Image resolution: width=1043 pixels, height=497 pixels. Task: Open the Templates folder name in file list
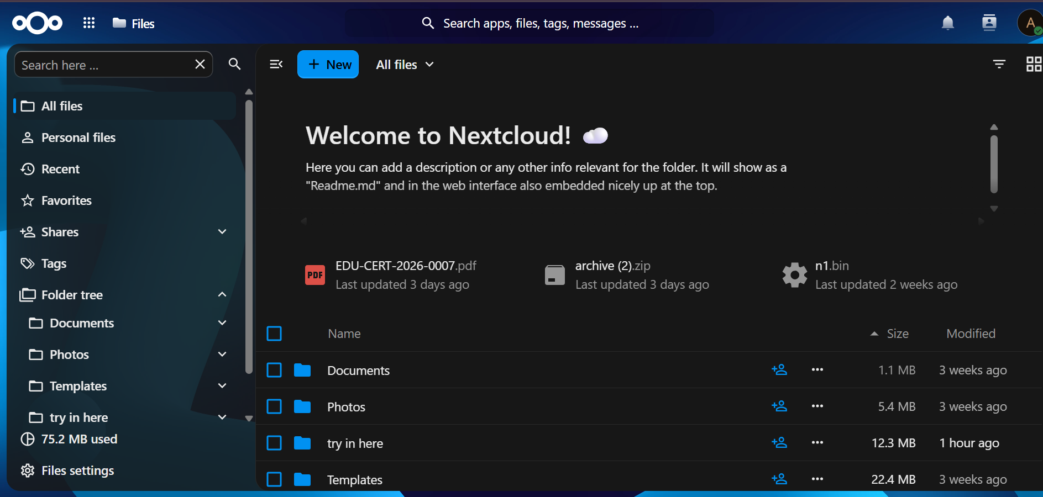pos(355,480)
